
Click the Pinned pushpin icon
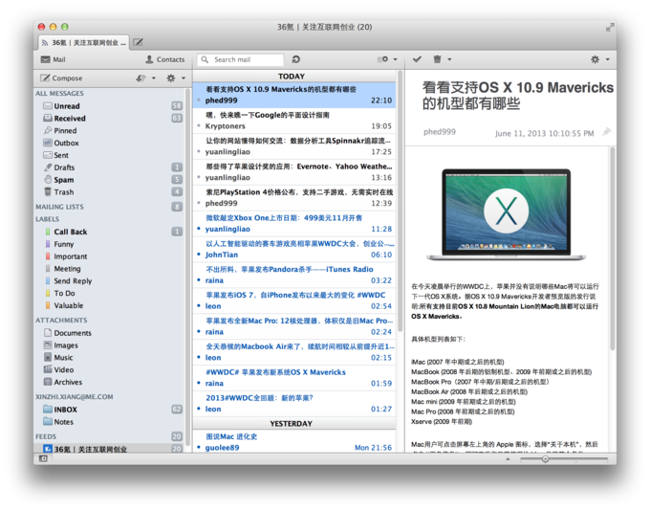click(48, 130)
